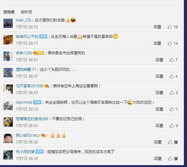This screenshot has height=167, width=187.
Task: Click like icon on 潤物無聲-71 comment
Action: tap(172, 76)
